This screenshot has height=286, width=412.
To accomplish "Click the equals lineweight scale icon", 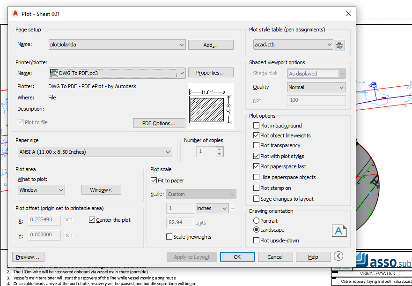I will tap(233, 208).
